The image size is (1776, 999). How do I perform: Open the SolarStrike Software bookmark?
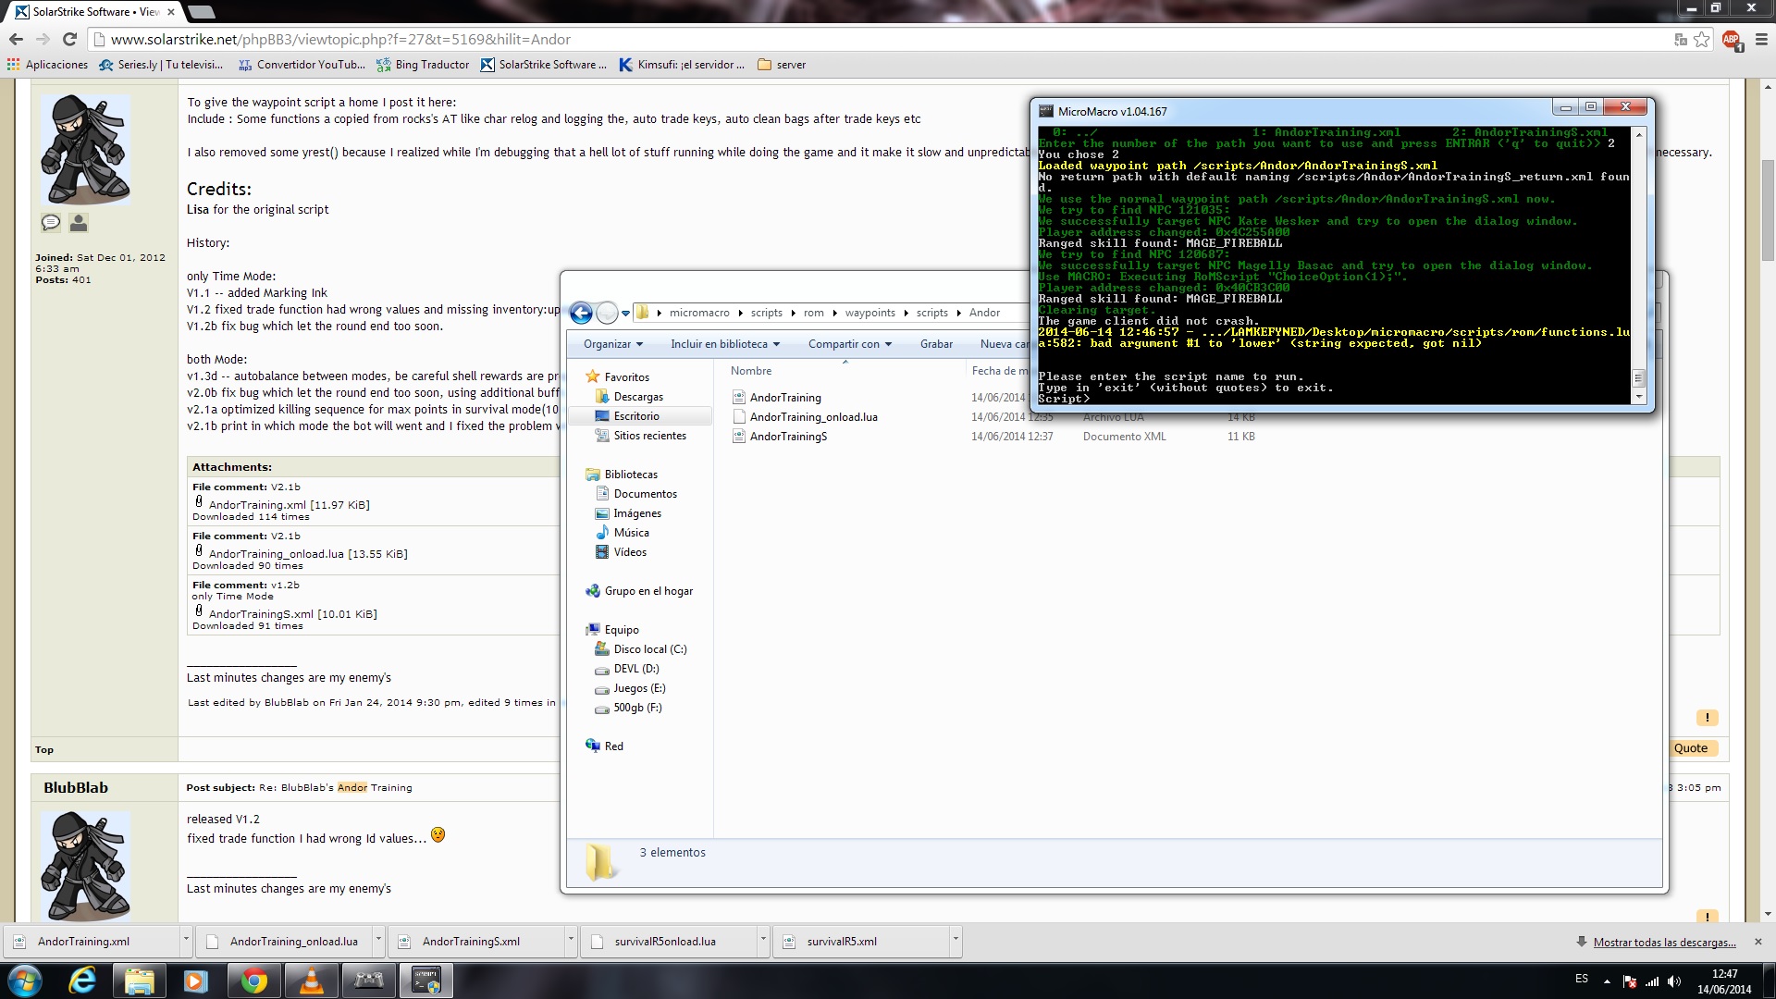(543, 65)
